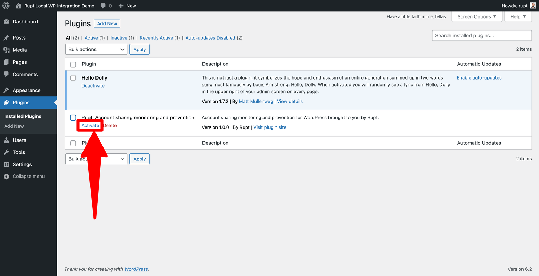Image resolution: width=539 pixels, height=276 pixels.
Task: Open the bottom Bulk actions dropdown
Action: (x=96, y=159)
